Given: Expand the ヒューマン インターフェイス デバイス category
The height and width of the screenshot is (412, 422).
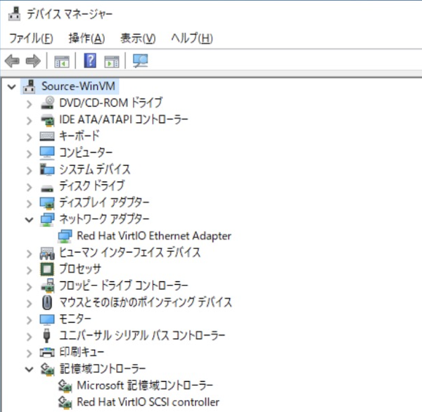Looking at the screenshot, I should tap(30, 253).
